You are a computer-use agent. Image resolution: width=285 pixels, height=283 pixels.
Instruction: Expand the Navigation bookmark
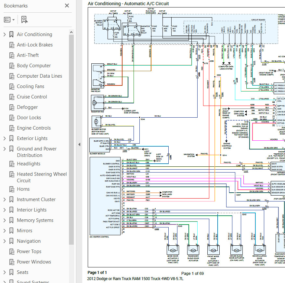[x=5, y=241]
